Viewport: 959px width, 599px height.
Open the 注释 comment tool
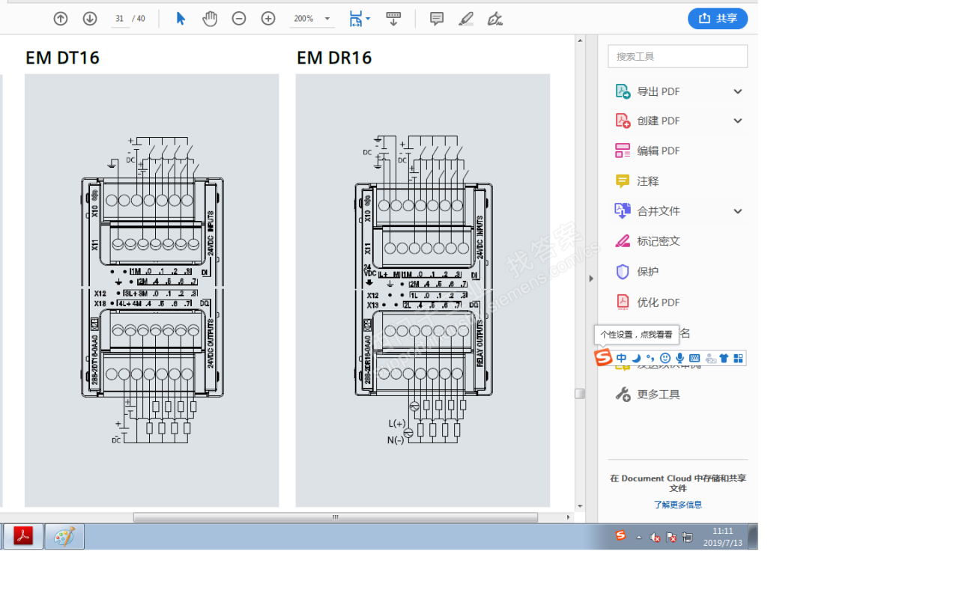[638, 181]
